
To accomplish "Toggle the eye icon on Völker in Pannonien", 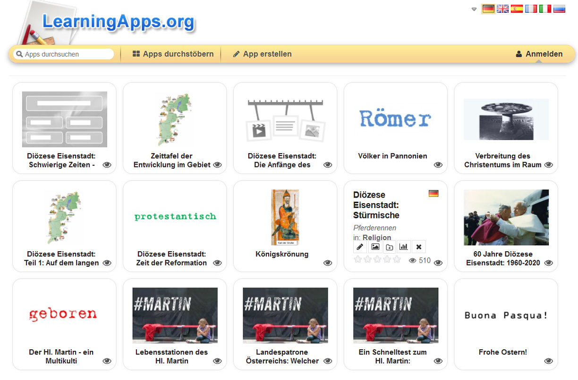I will click(438, 165).
